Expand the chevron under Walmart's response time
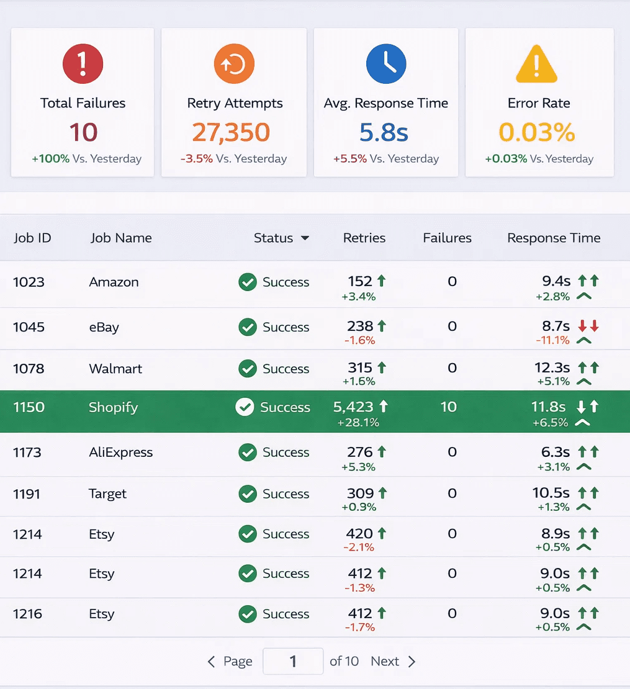The width and height of the screenshot is (630, 689). click(584, 381)
